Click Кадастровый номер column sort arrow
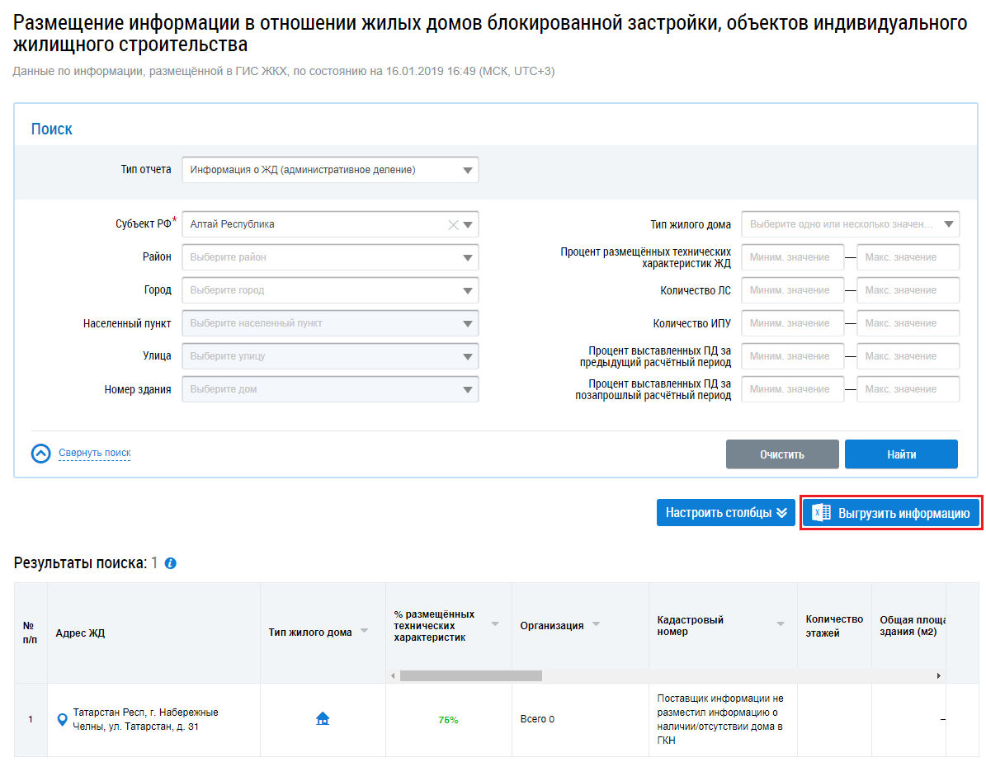This screenshot has height=762, width=986. (x=780, y=624)
